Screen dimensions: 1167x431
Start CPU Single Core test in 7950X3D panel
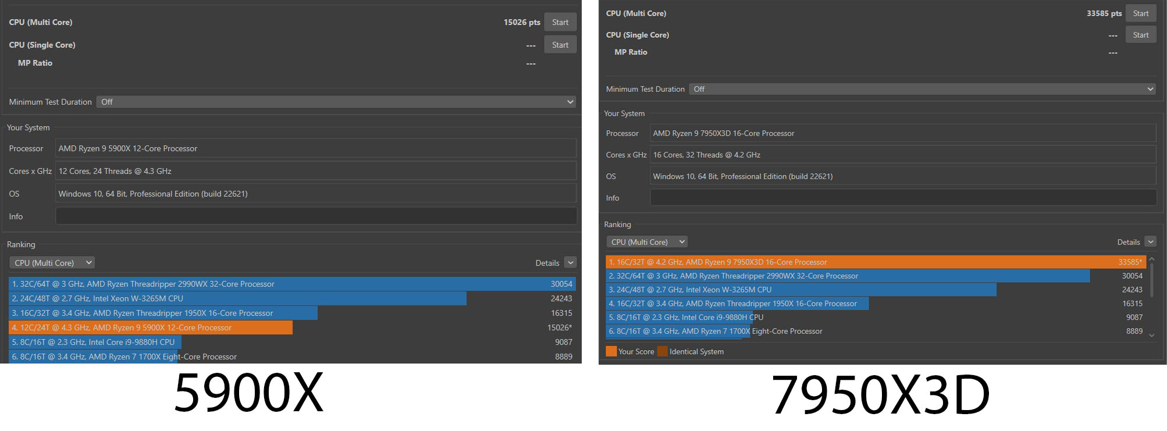click(1141, 35)
